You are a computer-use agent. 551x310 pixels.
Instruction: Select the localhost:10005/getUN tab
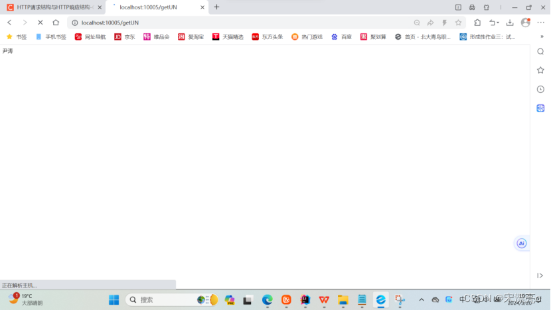pyautogui.click(x=157, y=7)
